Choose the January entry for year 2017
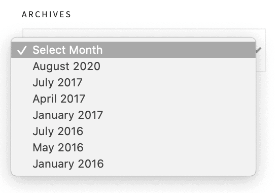The image size is (278, 193). click(133, 115)
